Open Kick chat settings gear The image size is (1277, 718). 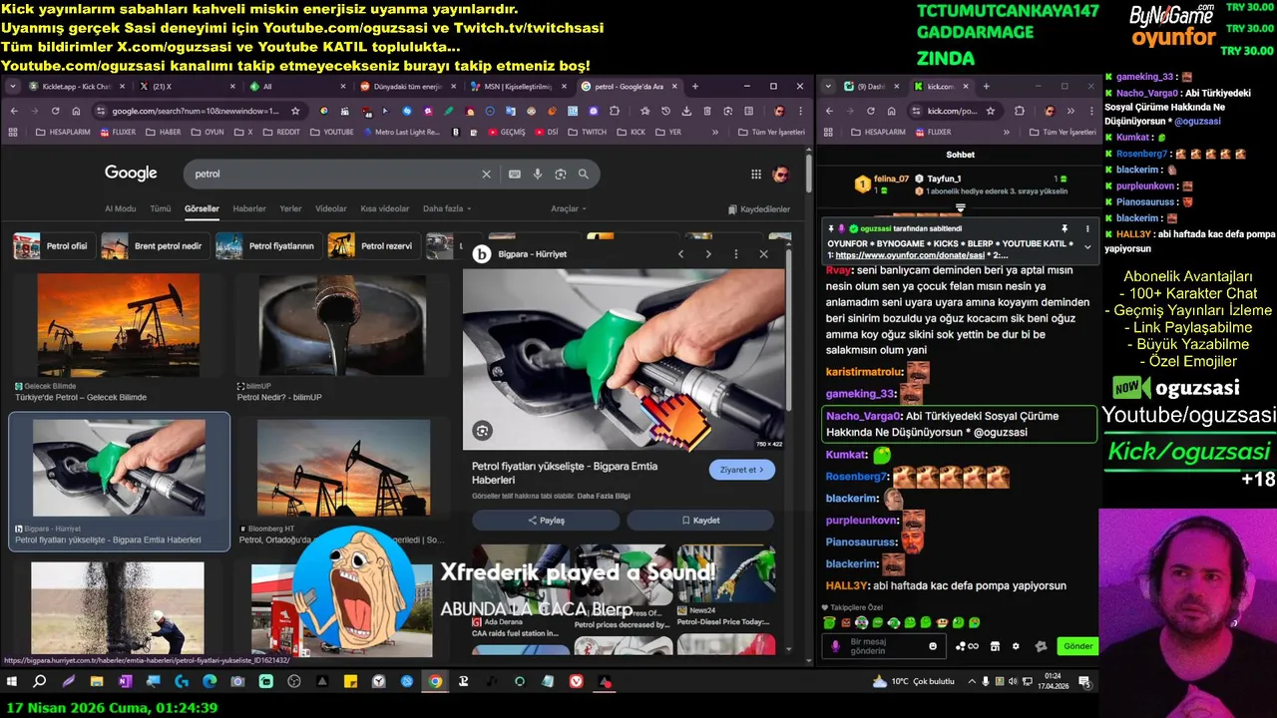[x=1016, y=646]
